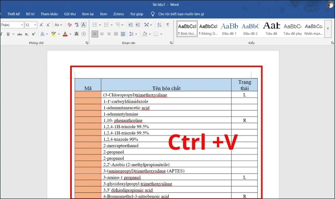Apply red font color

tap(65, 34)
